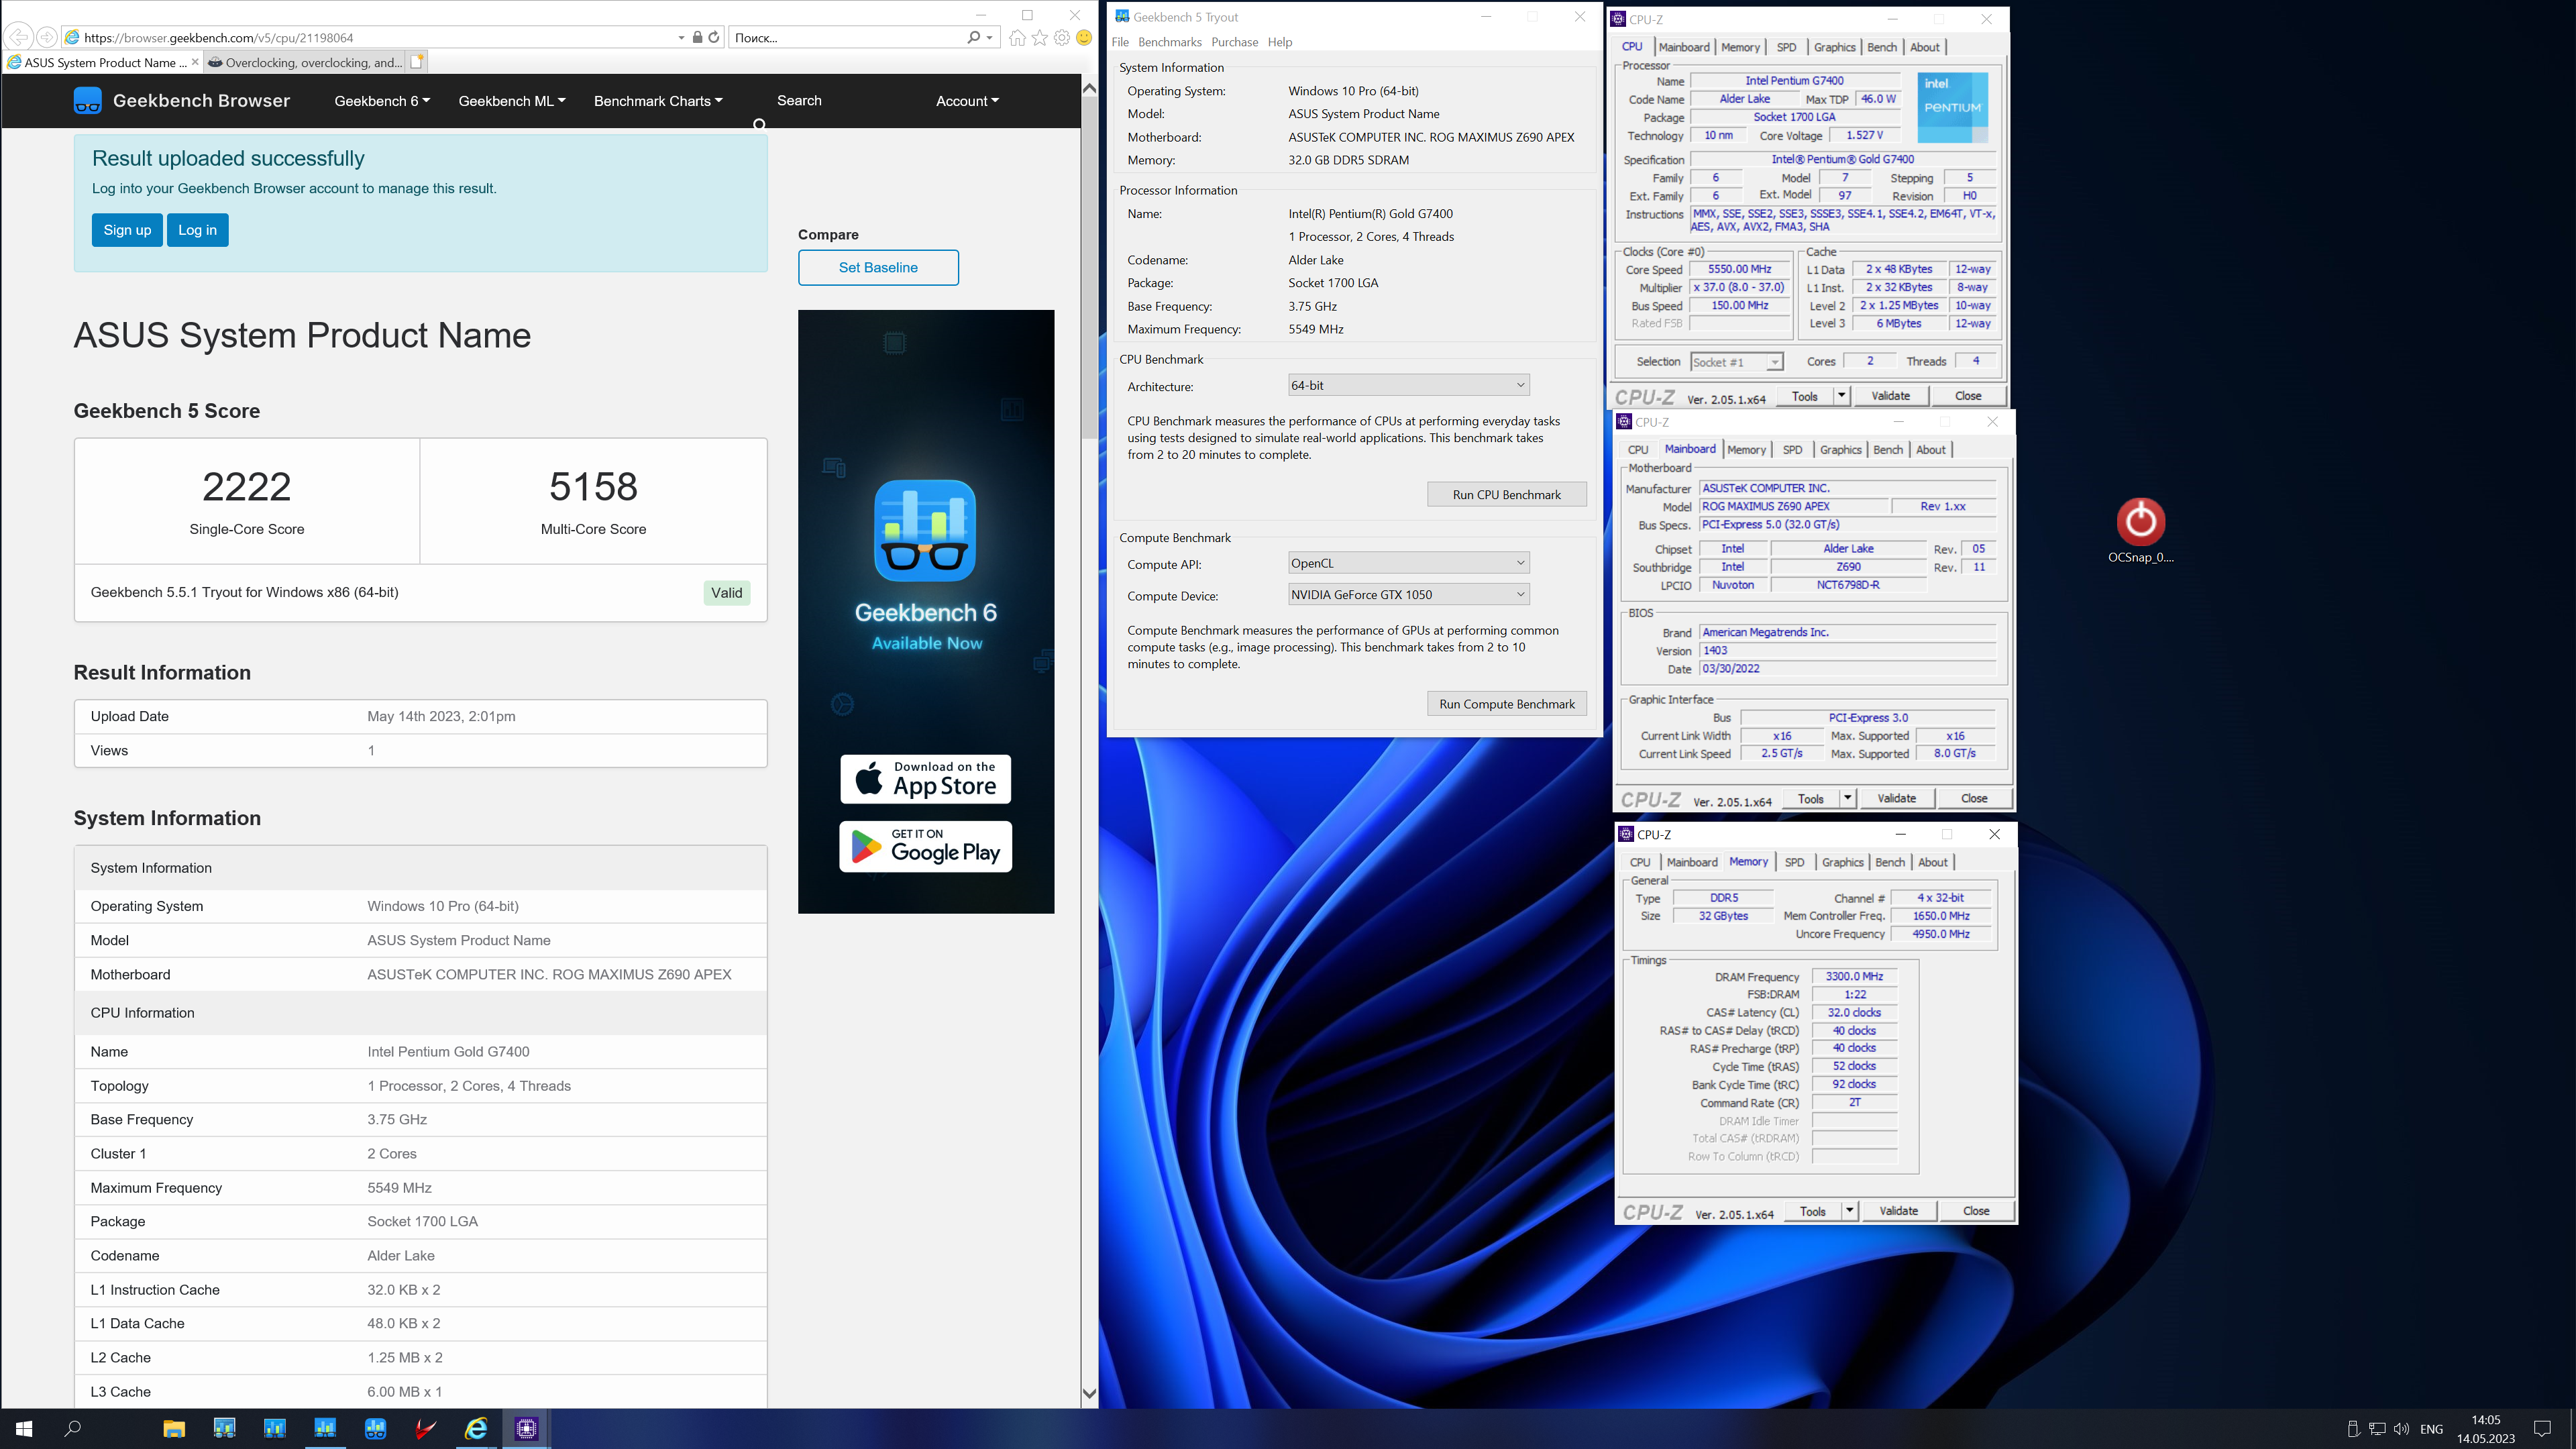Click Run Compute Benchmark

[1506, 704]
